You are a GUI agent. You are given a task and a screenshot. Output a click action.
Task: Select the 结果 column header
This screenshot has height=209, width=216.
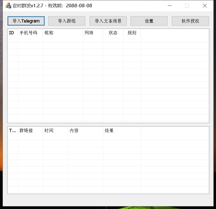point(109,131)
